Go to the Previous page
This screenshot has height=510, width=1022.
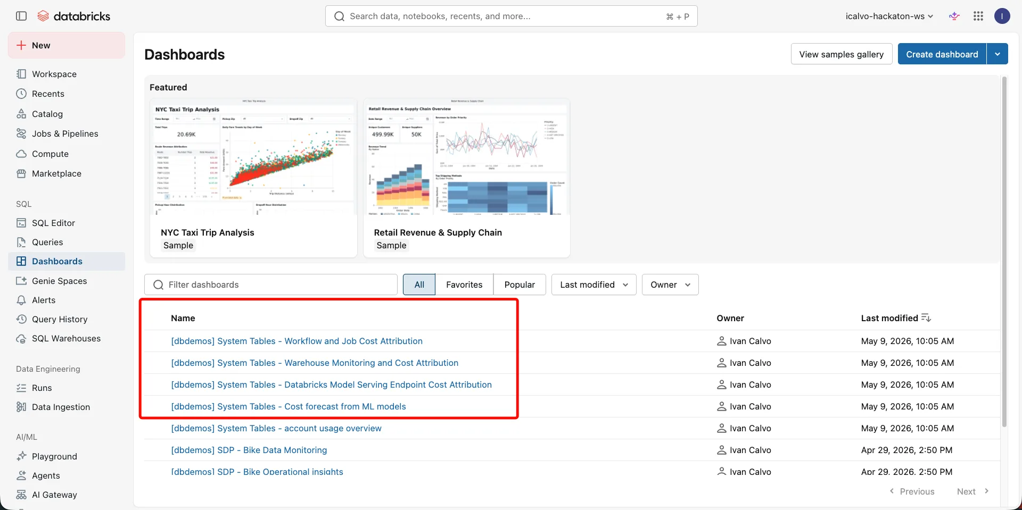pos(912,491)
